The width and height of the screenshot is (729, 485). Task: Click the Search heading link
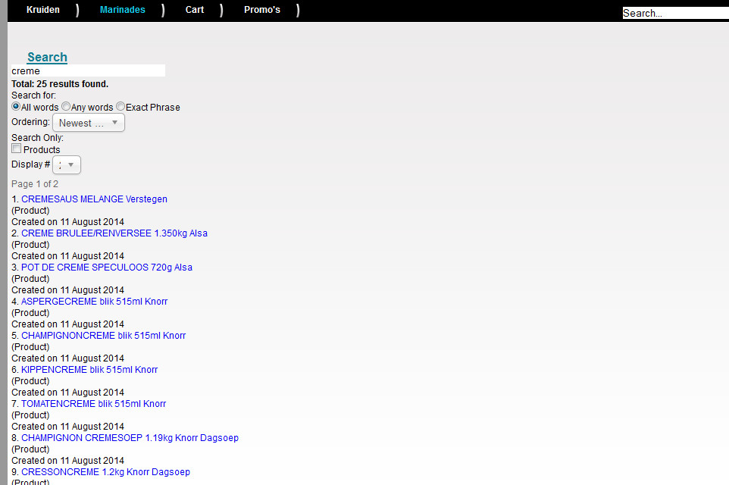48,57
